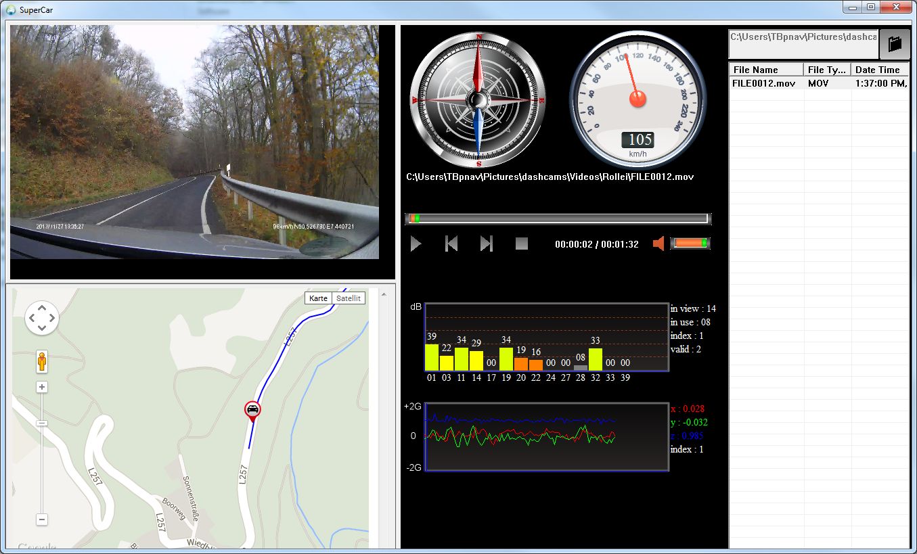Switch map to Karte view
This screenshot has height=554, width=917.
click(x=318, y=298)
